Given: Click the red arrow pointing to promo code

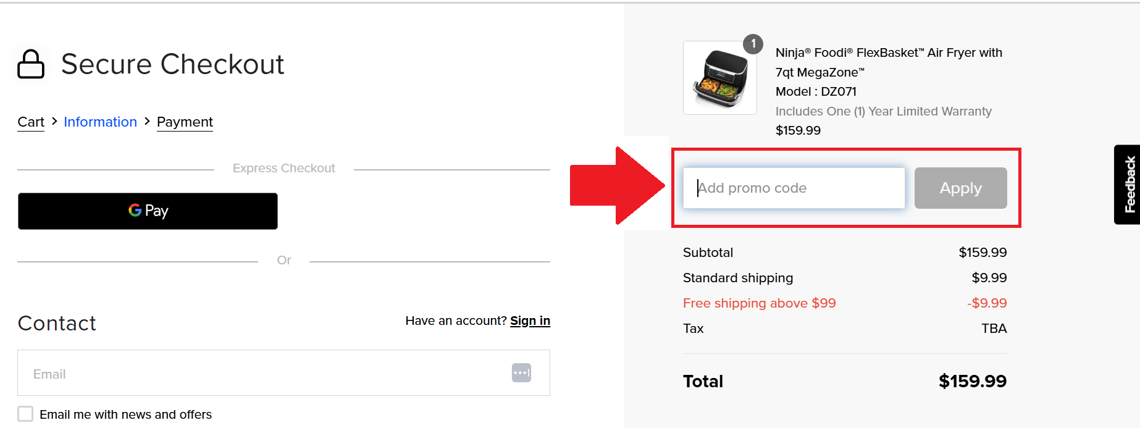Looking at the screenshot, I should [x=617, y=185].
